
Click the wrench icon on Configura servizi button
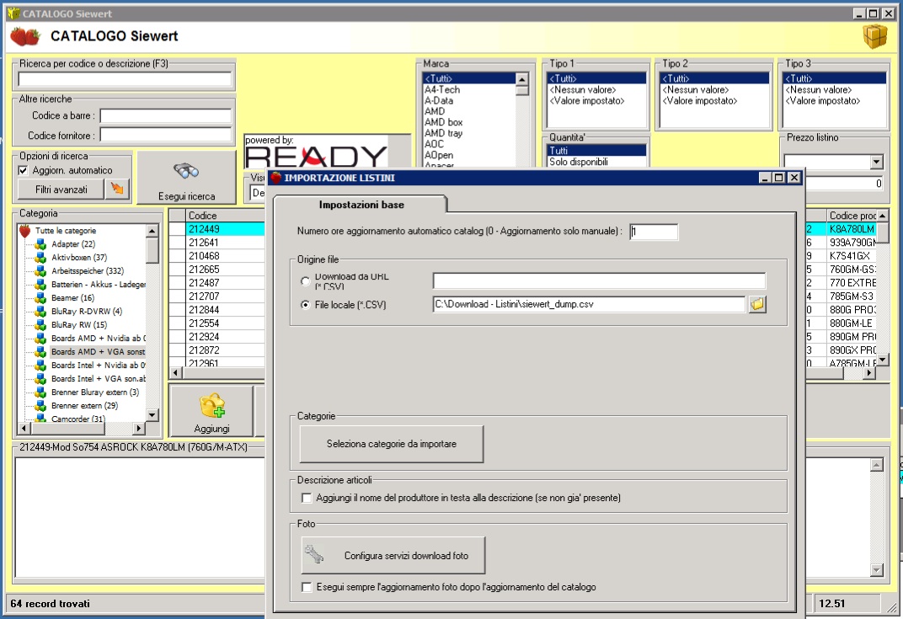pyautogui.click(x=314, y=554)
